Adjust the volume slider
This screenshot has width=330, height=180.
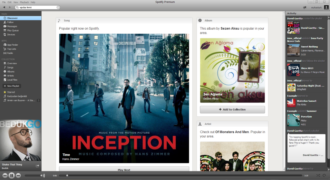pos(34,175)
